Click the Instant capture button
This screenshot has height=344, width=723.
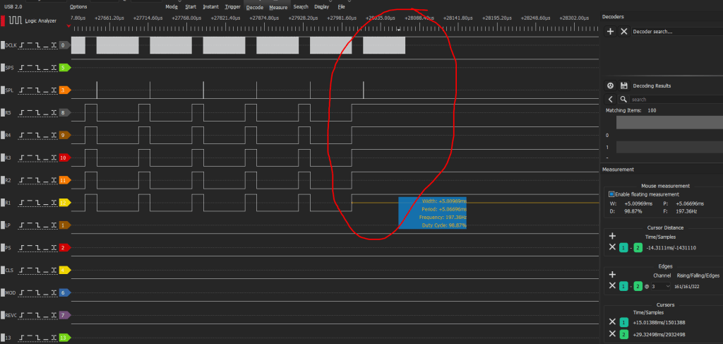[210, 6]
